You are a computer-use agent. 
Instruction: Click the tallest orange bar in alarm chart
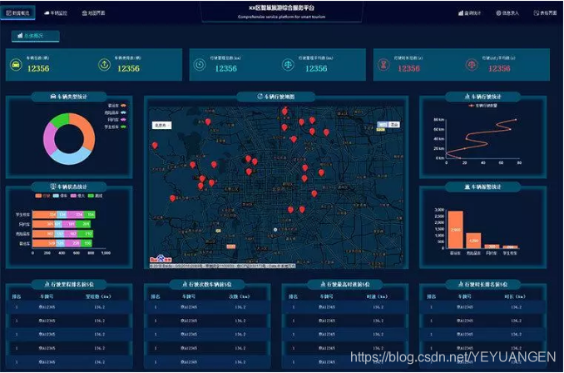455,230
